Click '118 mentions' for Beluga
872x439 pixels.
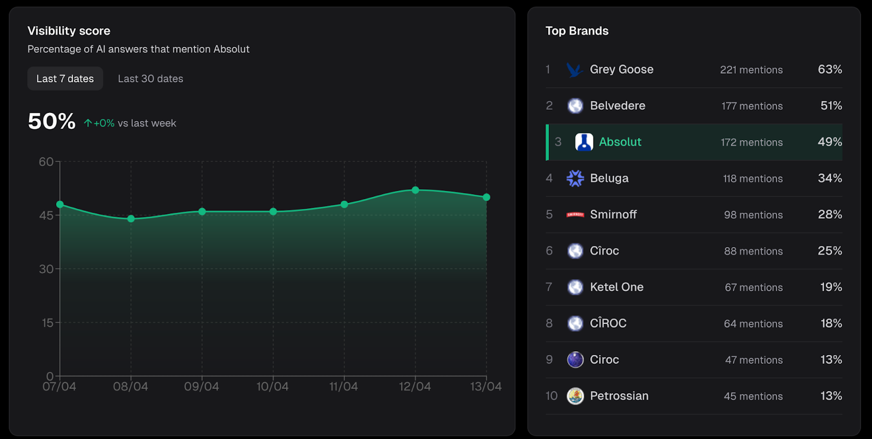[753, 178]
